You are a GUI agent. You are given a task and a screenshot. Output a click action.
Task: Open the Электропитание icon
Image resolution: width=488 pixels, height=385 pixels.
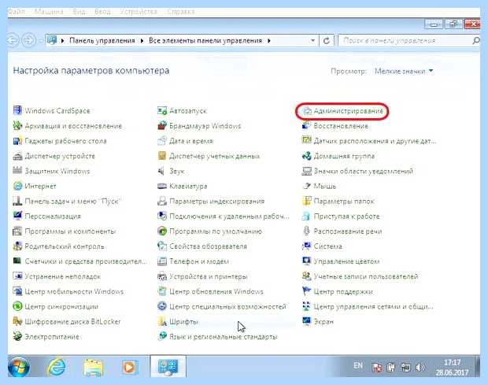tap(17, 336)
